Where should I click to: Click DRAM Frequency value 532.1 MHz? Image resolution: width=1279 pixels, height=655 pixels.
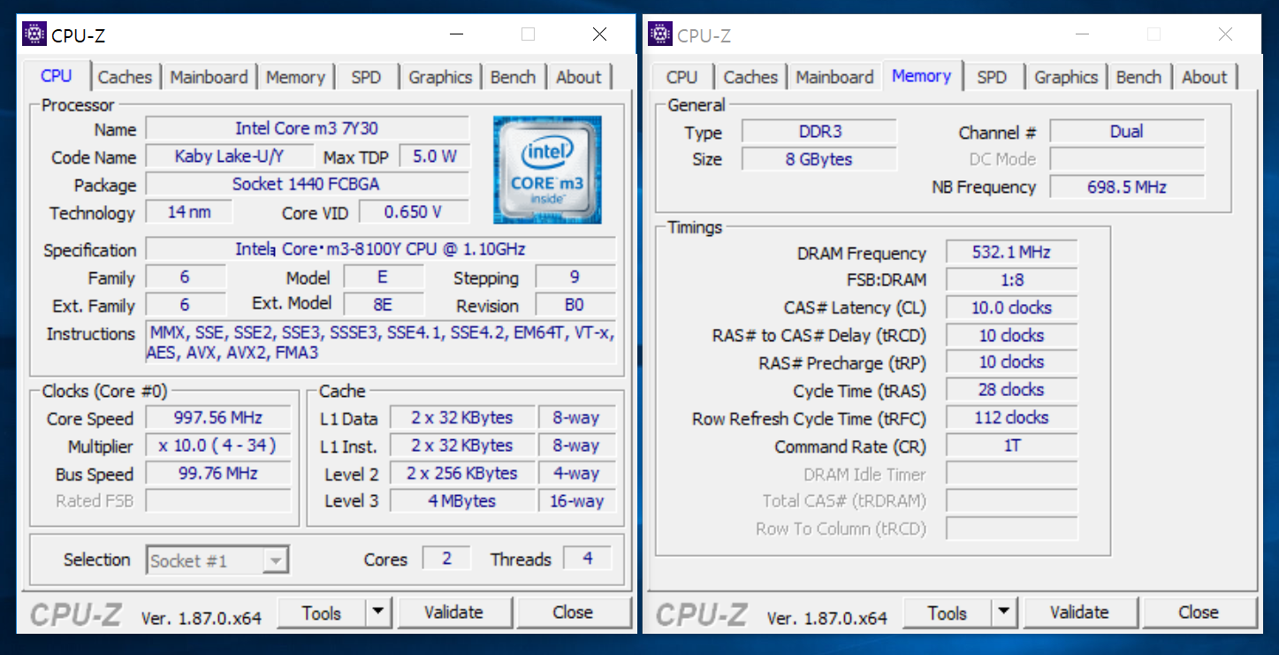(1011, 252)
